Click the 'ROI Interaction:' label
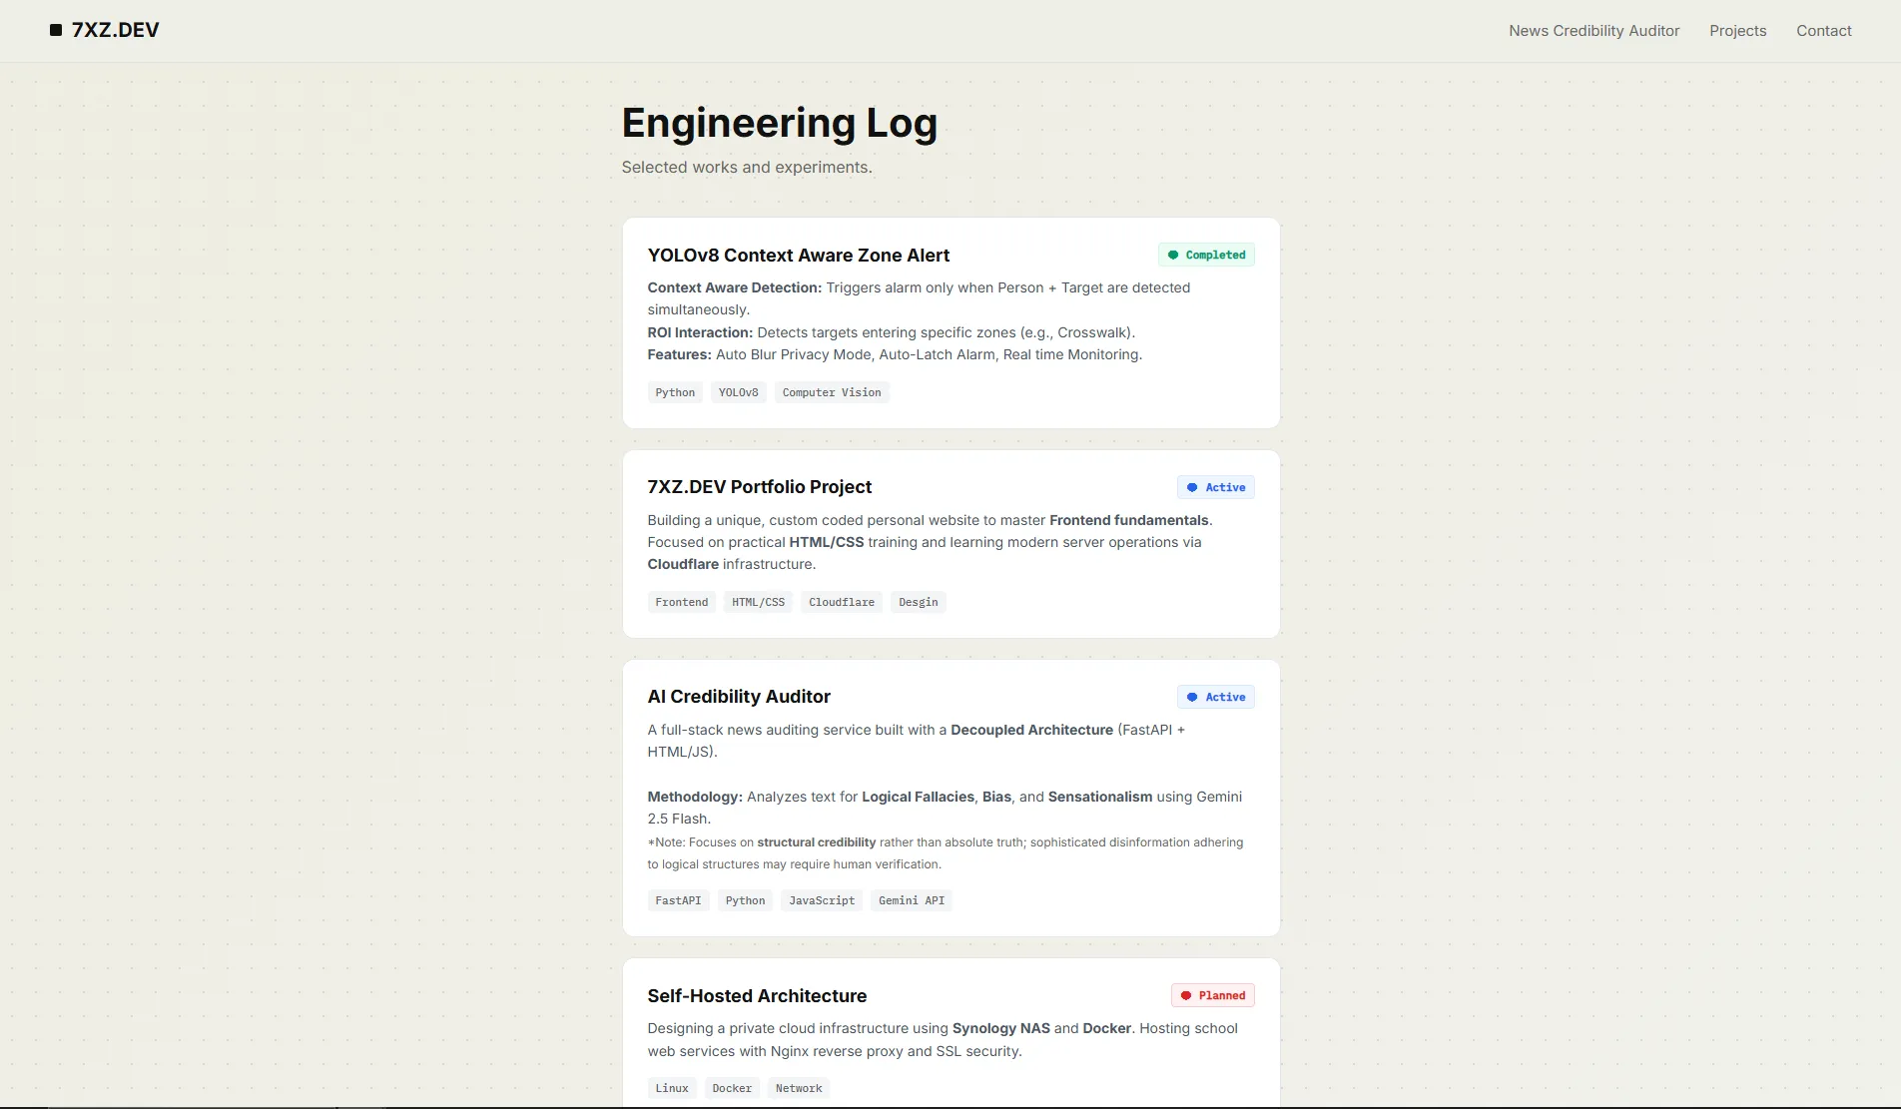This screenshot has width=1901, height=1109. (700, 332)
